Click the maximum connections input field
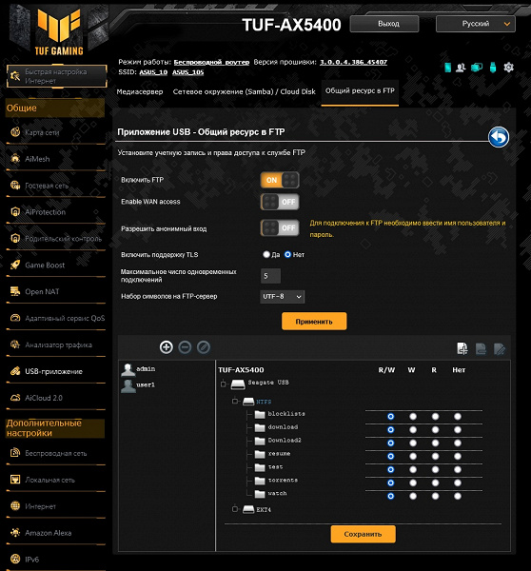The image size is (531, 571). 270,276
